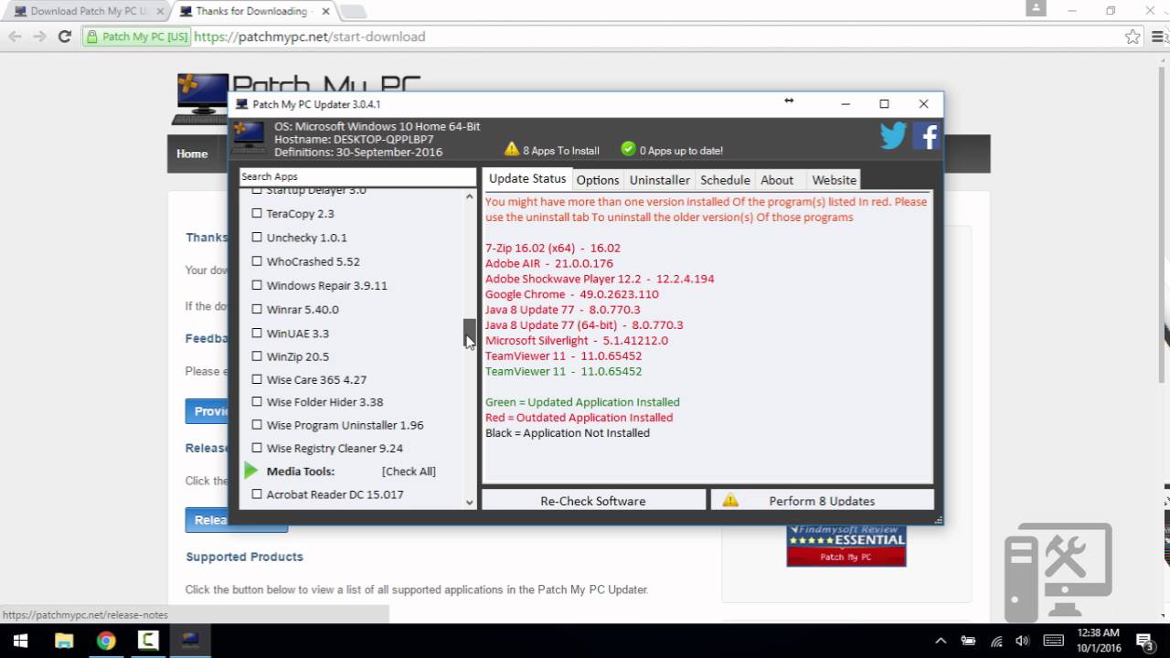This screenshot has height=658, width=1170.
Task: Open the Facebook icon in Patch My PC
Action: (x=926, y=136)
